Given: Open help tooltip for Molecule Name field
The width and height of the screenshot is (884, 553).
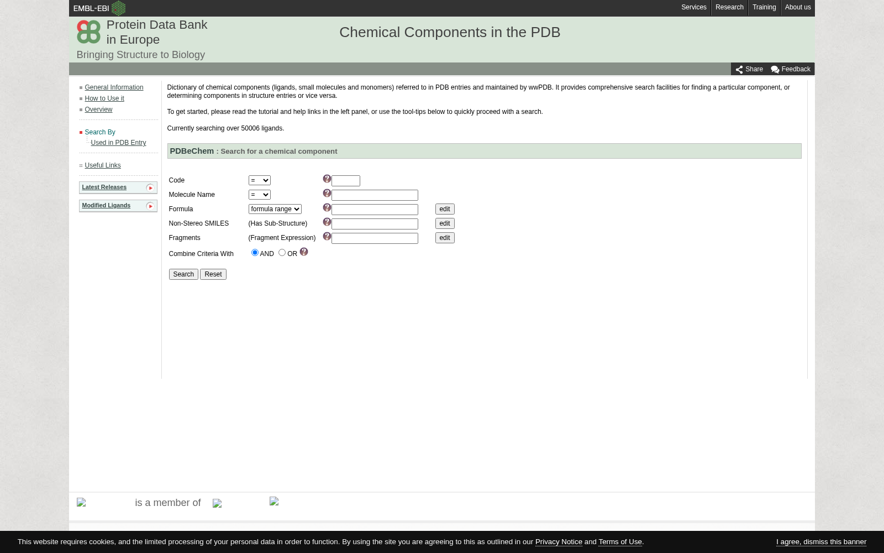Looking at the screenshot, I should 327,193.
